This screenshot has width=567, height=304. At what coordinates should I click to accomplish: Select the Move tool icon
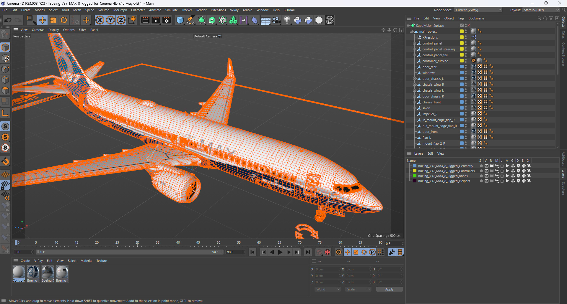(x=42, y=20)
